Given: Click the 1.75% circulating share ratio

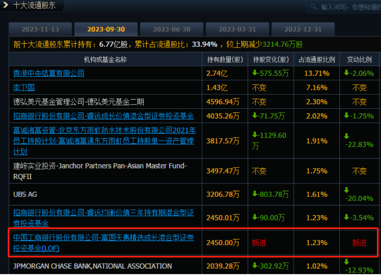Looking at the screenshot, I should (317, 171).
